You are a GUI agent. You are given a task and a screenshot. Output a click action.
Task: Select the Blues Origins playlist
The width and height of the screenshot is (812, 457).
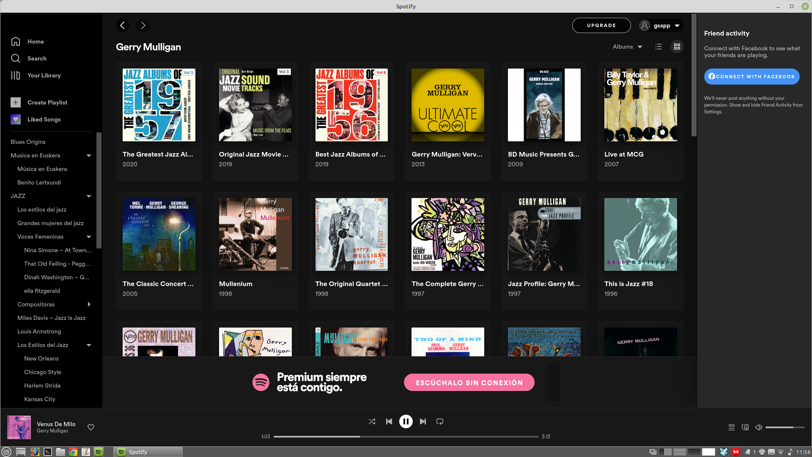coord(28,142)
